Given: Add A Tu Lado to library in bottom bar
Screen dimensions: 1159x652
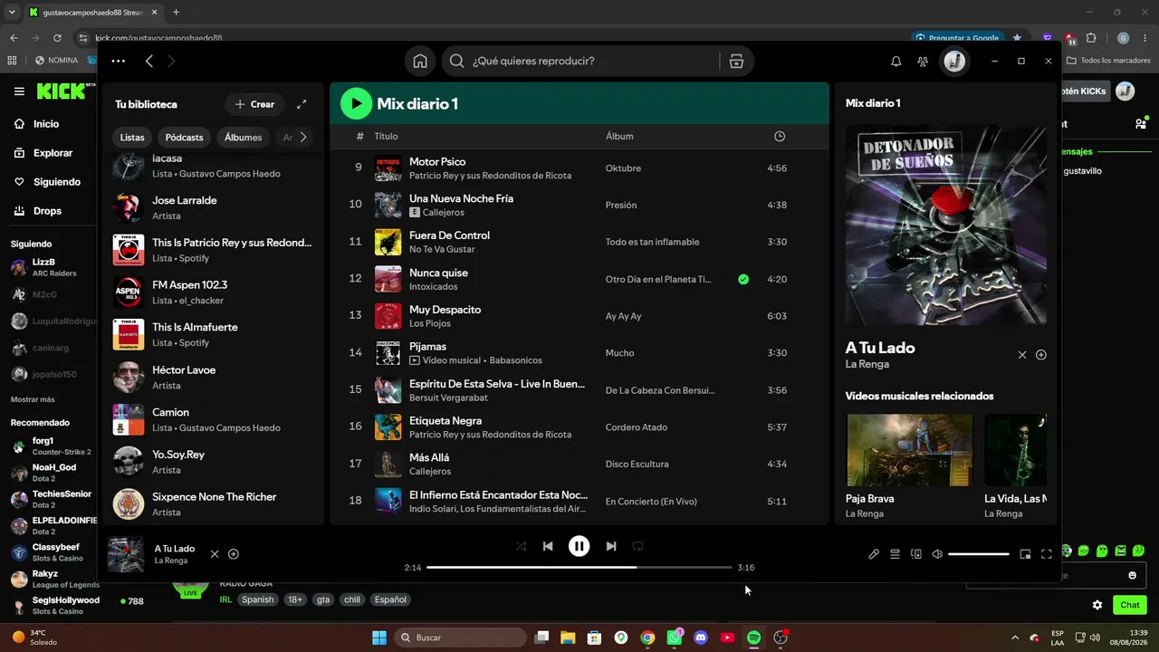Looking at the screenshot, I should point(234,554).
